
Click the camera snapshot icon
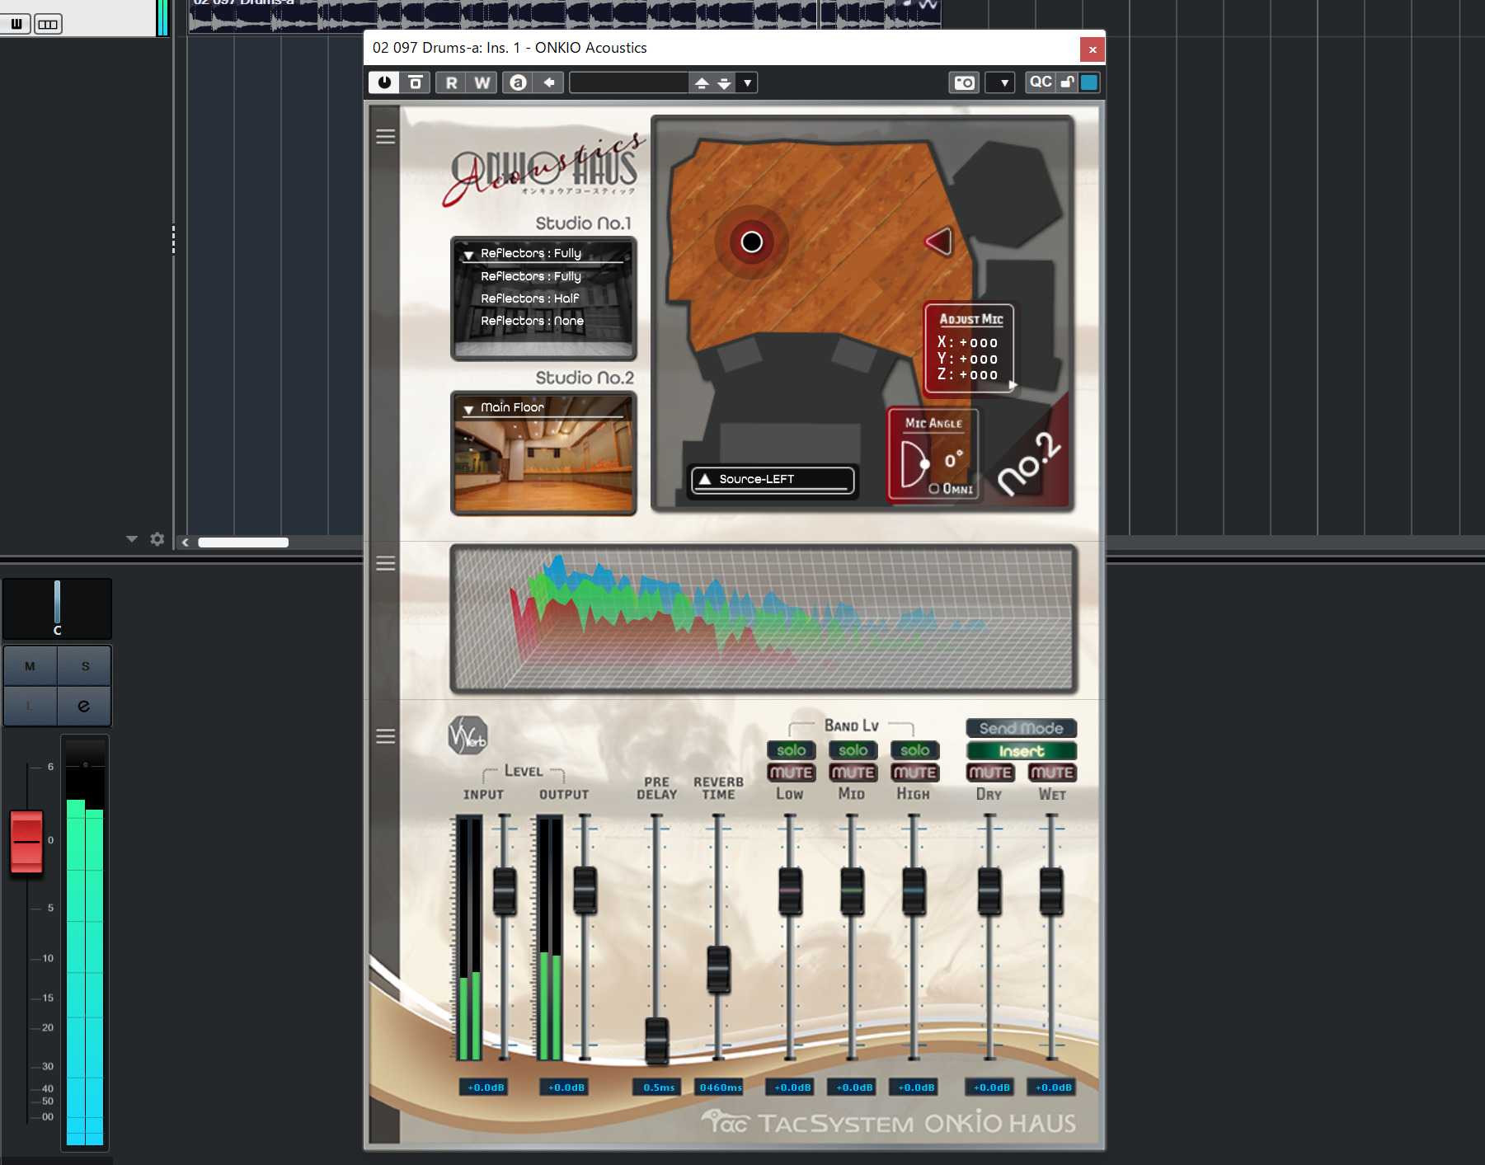point(964,82)
